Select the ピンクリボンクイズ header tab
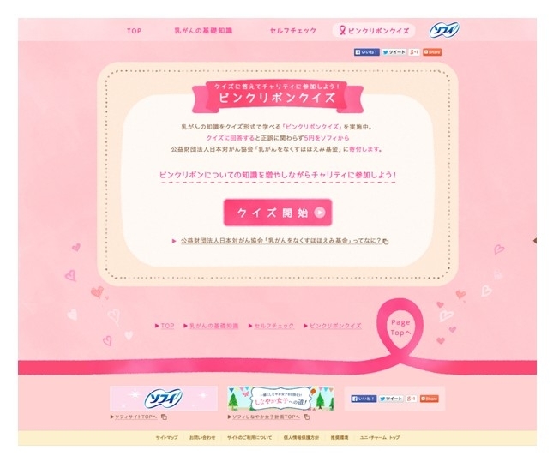 (x=374, y=31)
